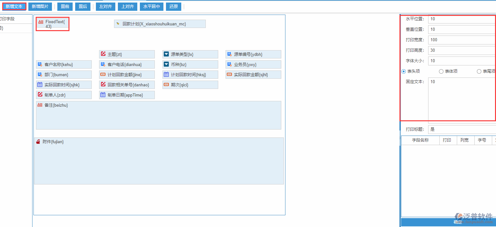Click the number icon of 实际回款金额{sjhl}
The height and width of the screenshot is (227, 496).
click(x=229, y=74)
